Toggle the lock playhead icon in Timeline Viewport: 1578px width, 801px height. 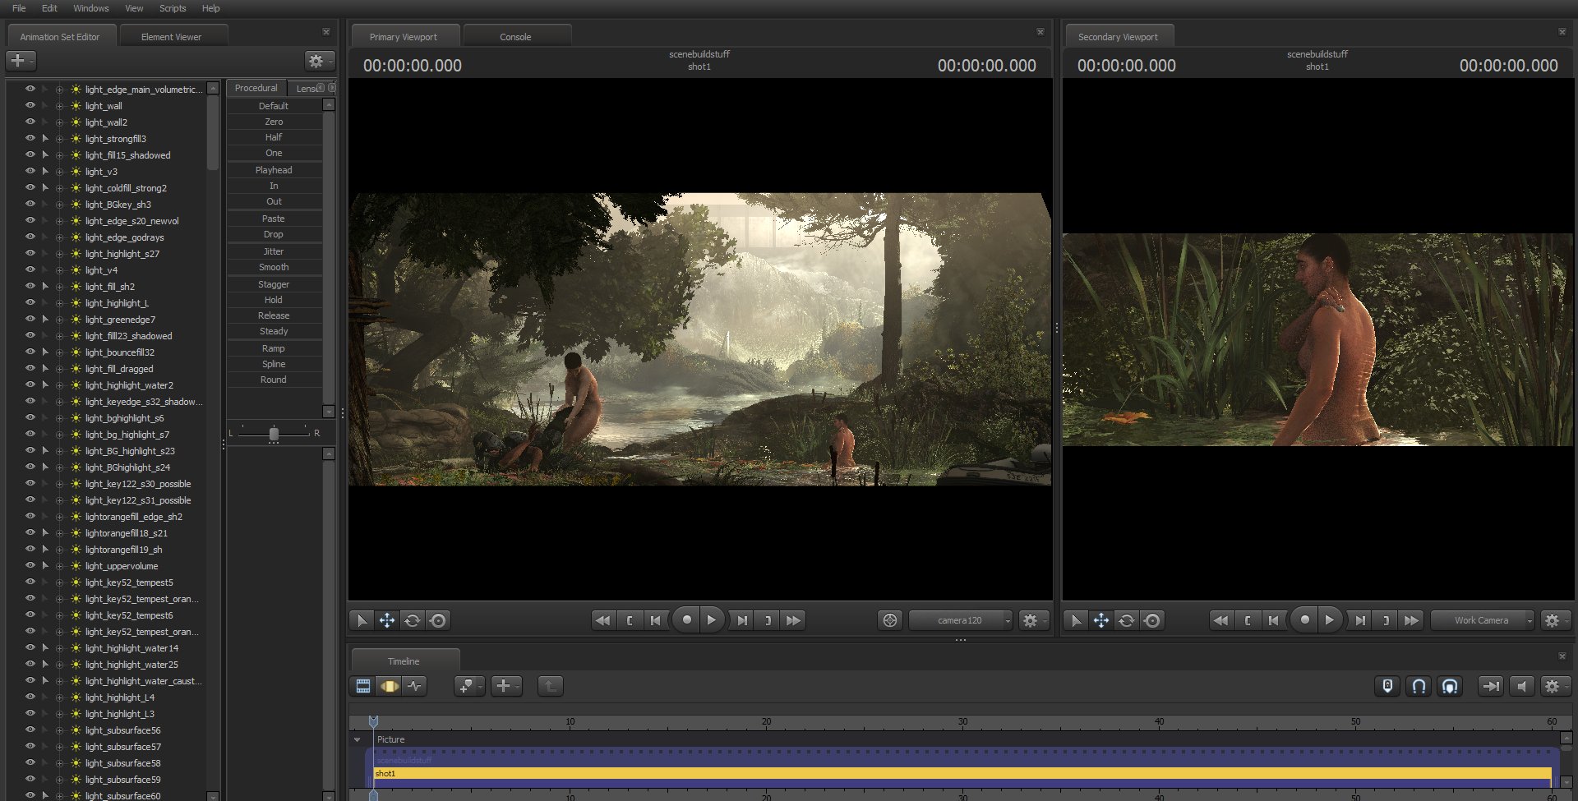[x=1387, y=686]
